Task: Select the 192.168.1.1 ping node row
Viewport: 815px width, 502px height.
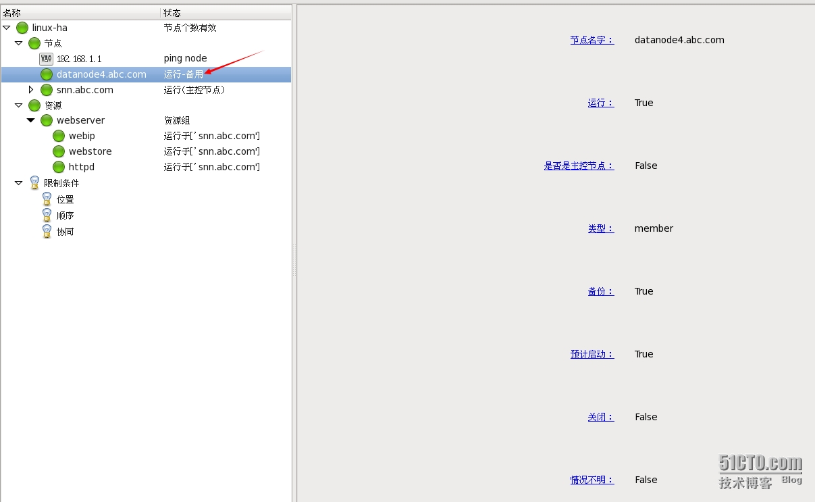Action: pos(146,59)
